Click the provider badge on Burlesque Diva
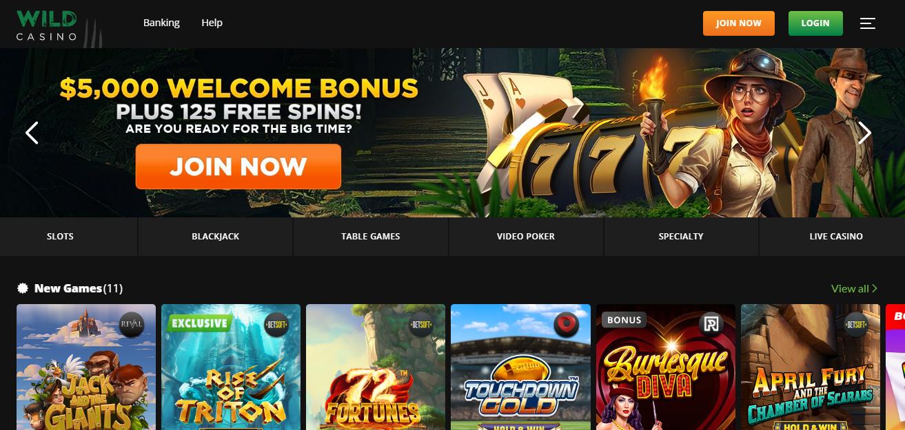 711,324
